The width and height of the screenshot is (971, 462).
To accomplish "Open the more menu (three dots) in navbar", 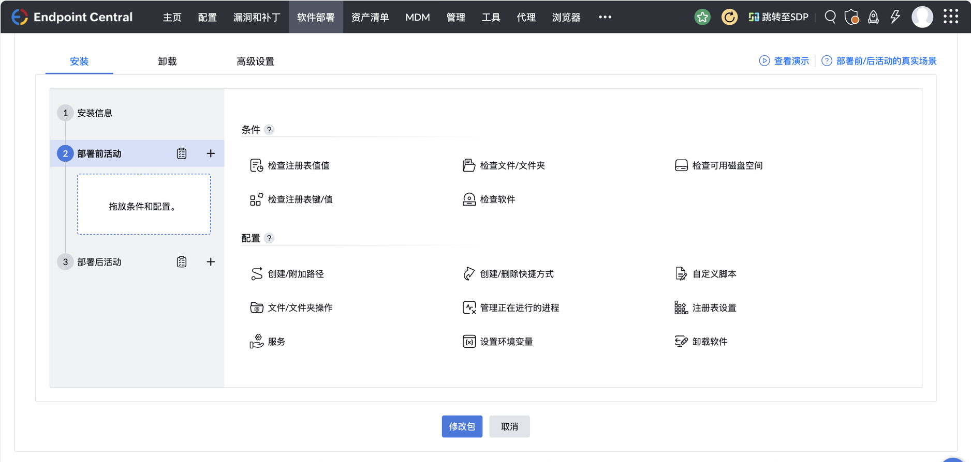I will (x=605, y=17).
